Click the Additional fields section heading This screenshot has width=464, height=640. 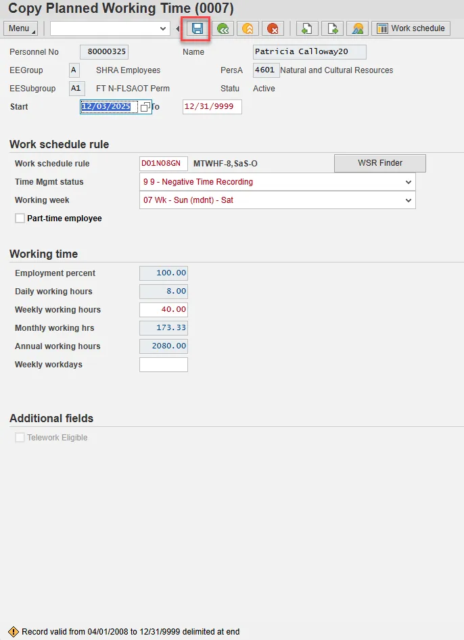51,418
